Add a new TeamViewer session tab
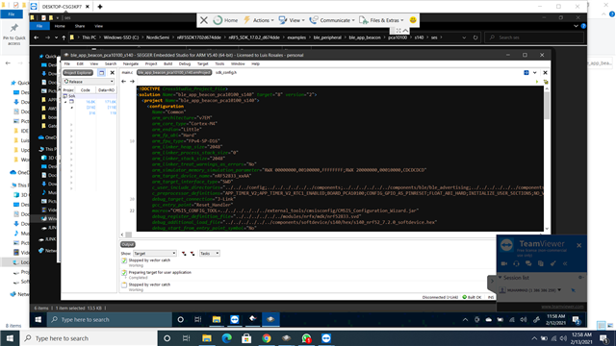The image size is (616, 346). pos(100,7)
